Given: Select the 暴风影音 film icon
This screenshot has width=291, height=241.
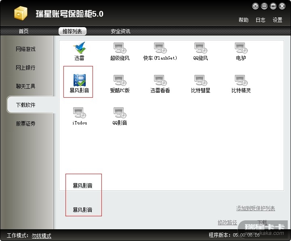Looking at the screenshot, I should point(80,80).
